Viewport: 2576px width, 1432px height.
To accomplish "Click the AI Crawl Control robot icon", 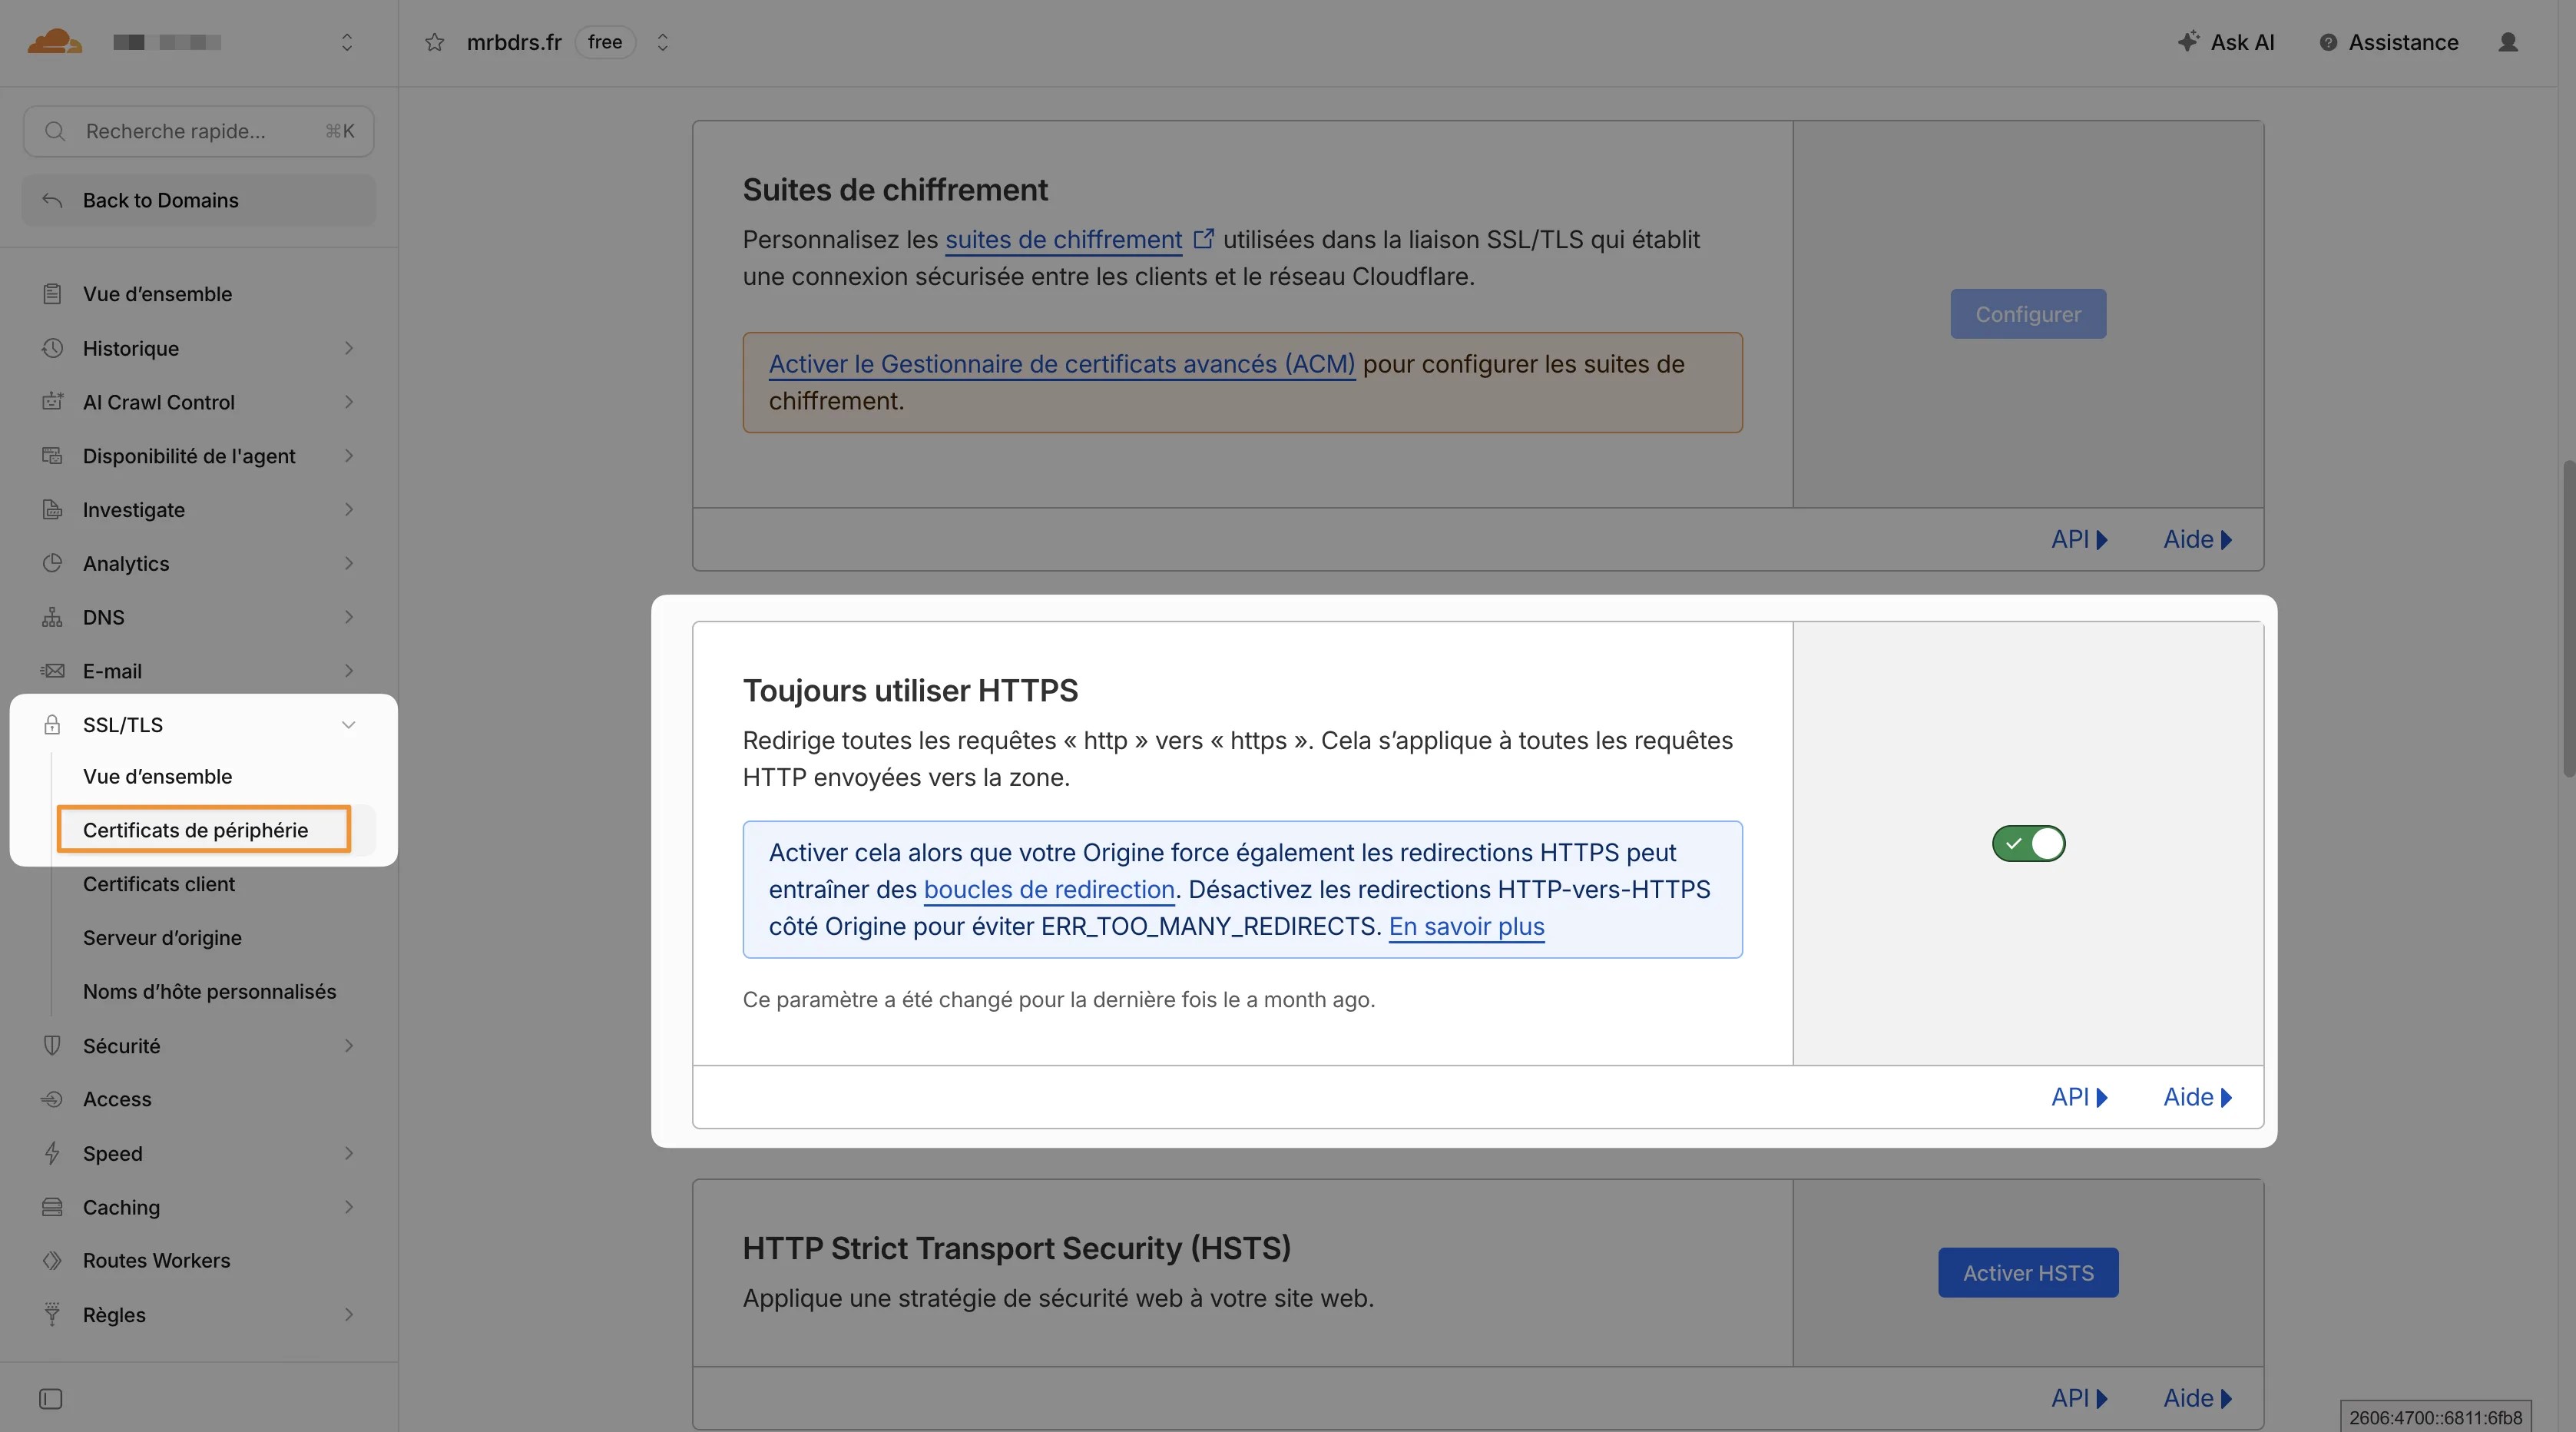I will pyautogui.click(x=52, y=402).
